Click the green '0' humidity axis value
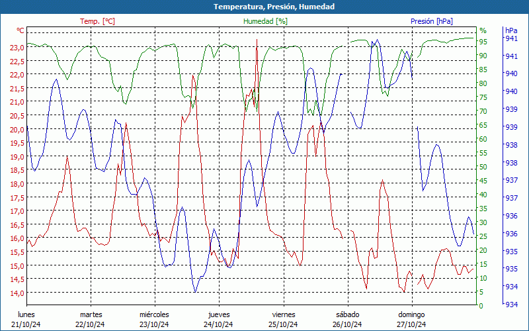Screen dimensions: 529x331 tap(482, 306)
